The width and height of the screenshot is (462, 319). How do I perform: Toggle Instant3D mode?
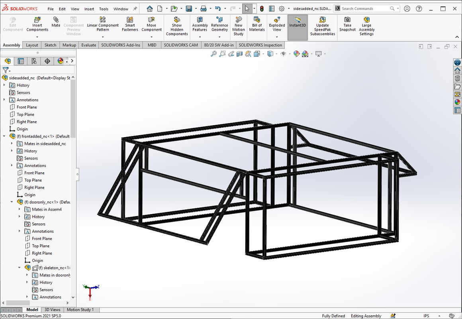pos(297,27)
